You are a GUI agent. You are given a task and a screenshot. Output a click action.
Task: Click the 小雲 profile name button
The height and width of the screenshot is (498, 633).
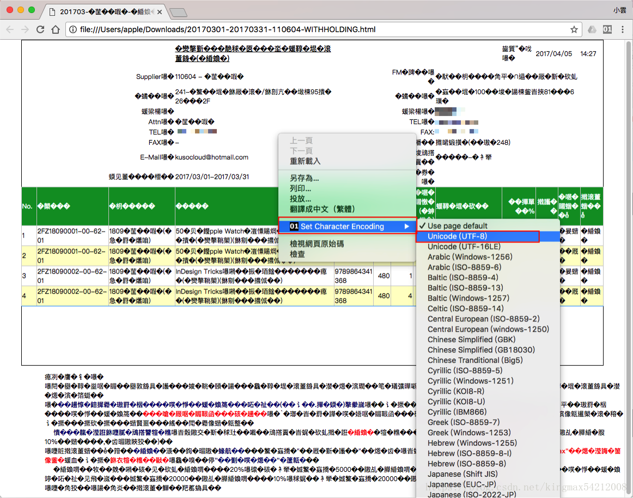coord(620,10)
